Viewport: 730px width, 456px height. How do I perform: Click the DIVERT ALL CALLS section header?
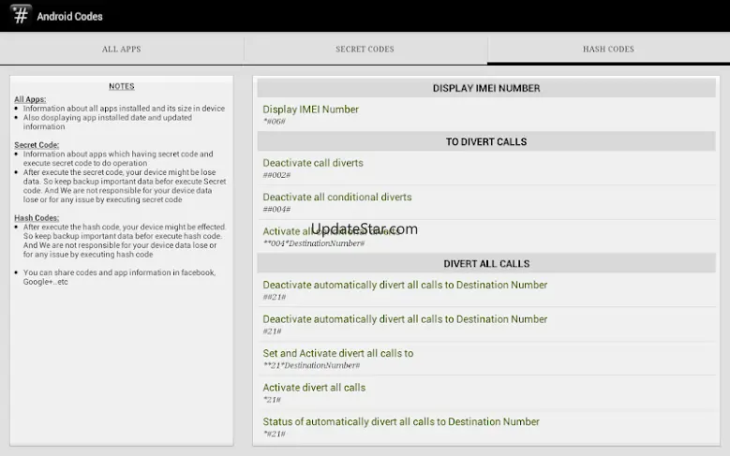pos(486,264)
